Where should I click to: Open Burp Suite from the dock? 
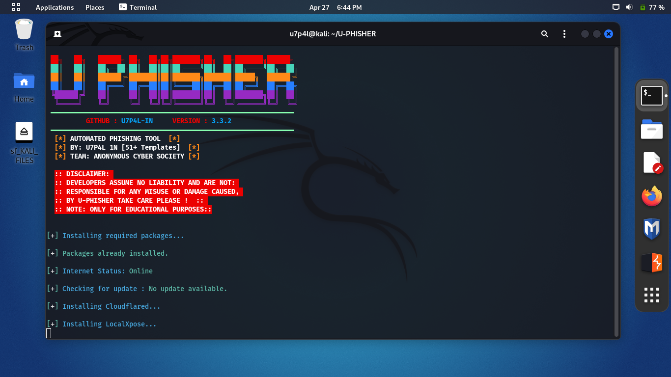(x=652, y=263)
